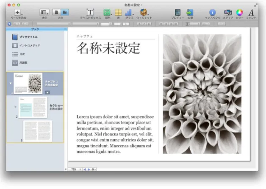This screenshot has height=189, width=266.
Task: Center align text
Action: click(166, 24)
